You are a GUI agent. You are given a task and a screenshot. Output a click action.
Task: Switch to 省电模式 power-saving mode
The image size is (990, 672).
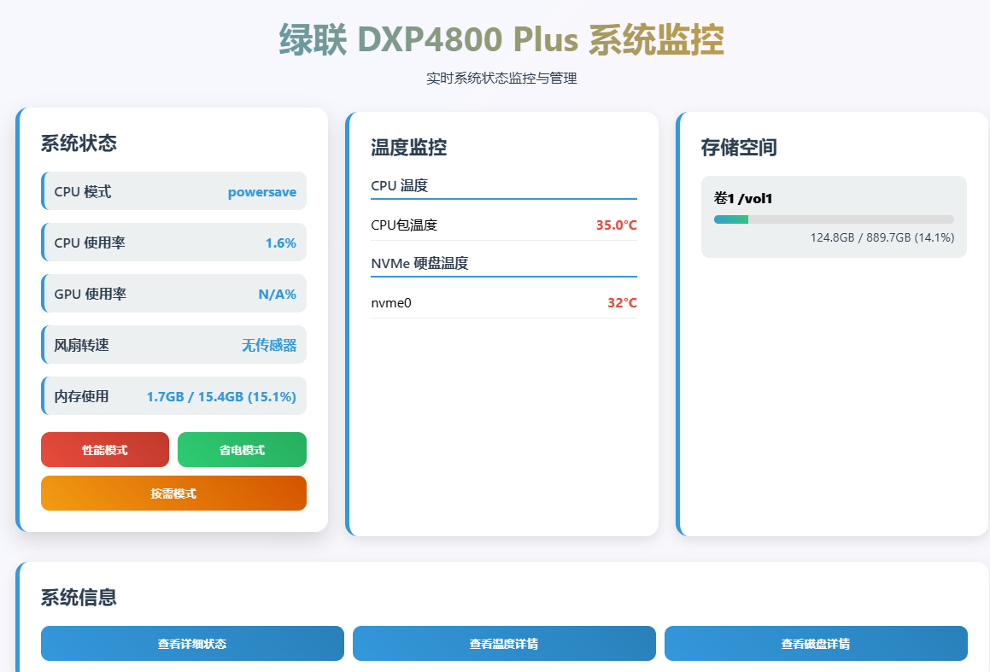(242, 449)
